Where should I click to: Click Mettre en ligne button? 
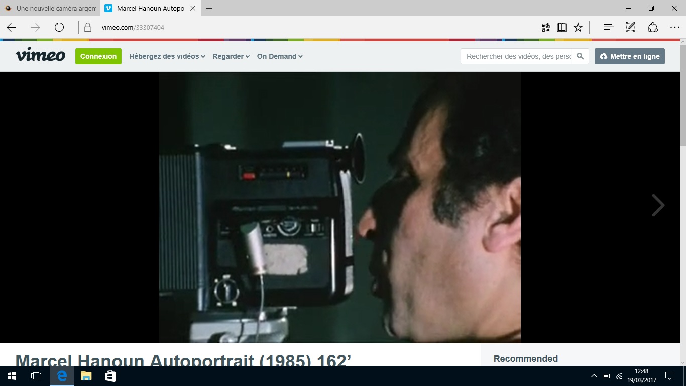[x=630, y=56]
